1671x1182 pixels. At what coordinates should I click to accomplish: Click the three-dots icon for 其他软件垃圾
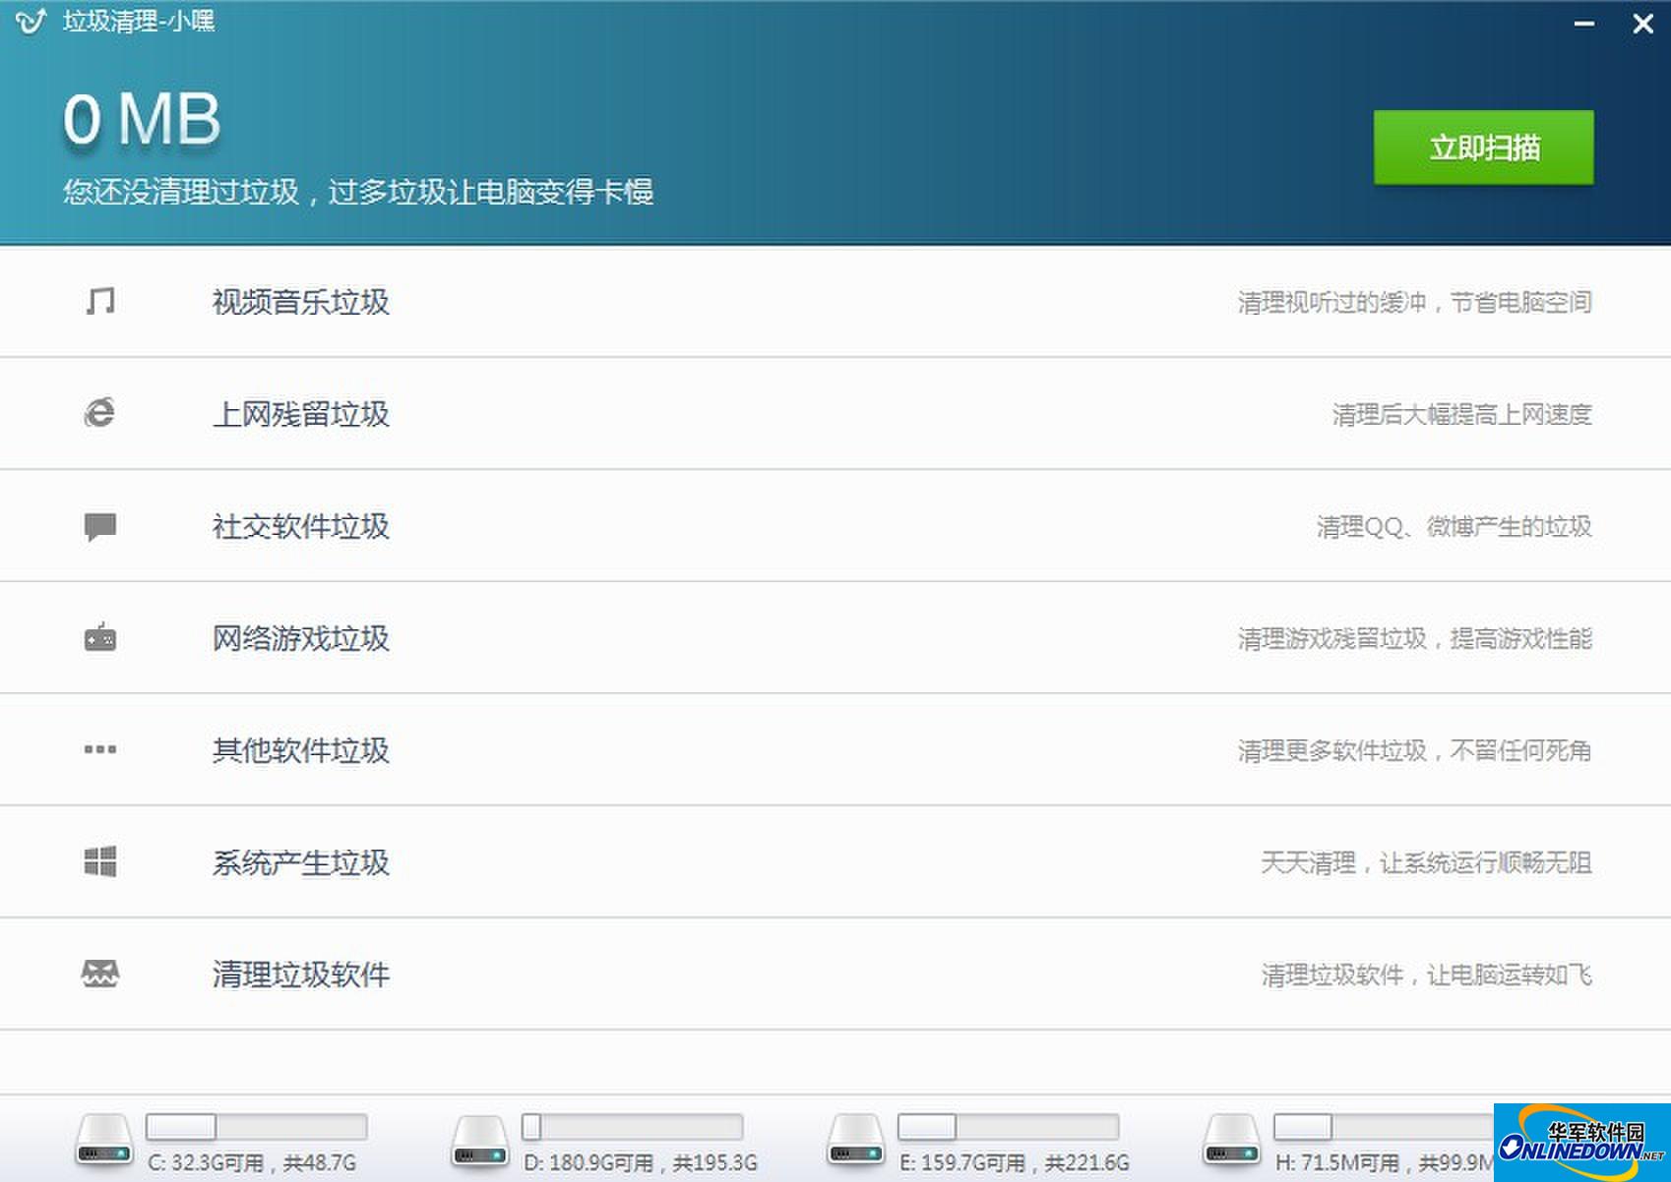click(100, 749)
